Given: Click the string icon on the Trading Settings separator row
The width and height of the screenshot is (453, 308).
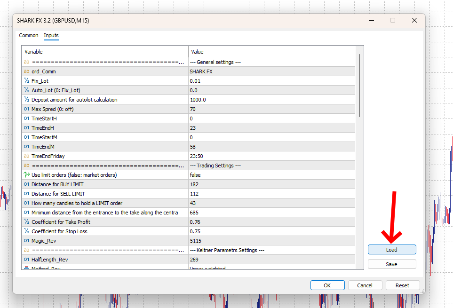Looking at the screenshot, I should (x=27, y=165).
